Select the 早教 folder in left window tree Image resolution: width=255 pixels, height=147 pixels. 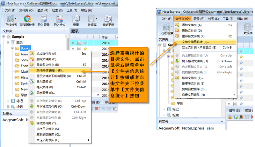24,95
